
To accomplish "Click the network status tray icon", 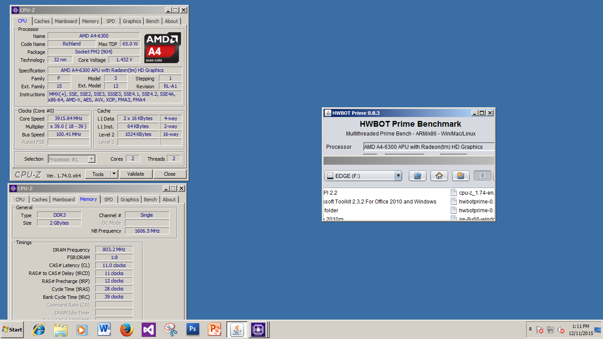I will click(x=550, y=330).
